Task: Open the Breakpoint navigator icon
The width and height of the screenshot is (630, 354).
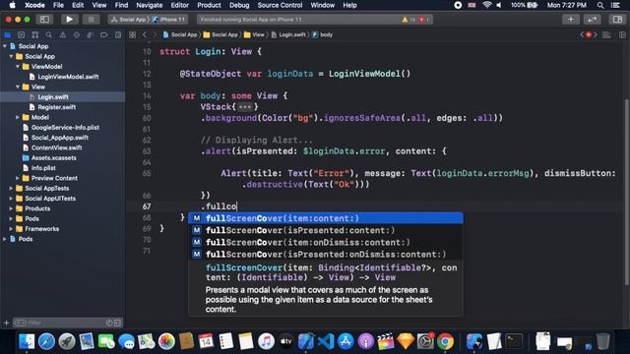Action: pos(103,35)
